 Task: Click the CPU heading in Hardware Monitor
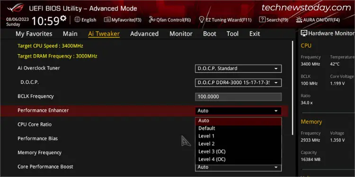click(306, 46)
